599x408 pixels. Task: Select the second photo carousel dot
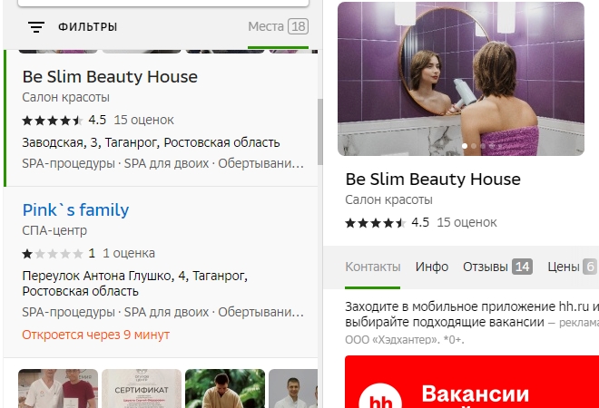click(474, 146)
